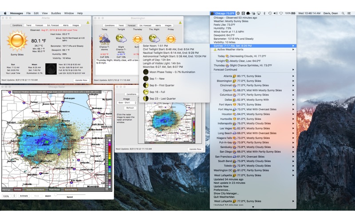Open the Window menu
Image resolution: width=355 pixels, height=222 pixels.
pos(69,13)
